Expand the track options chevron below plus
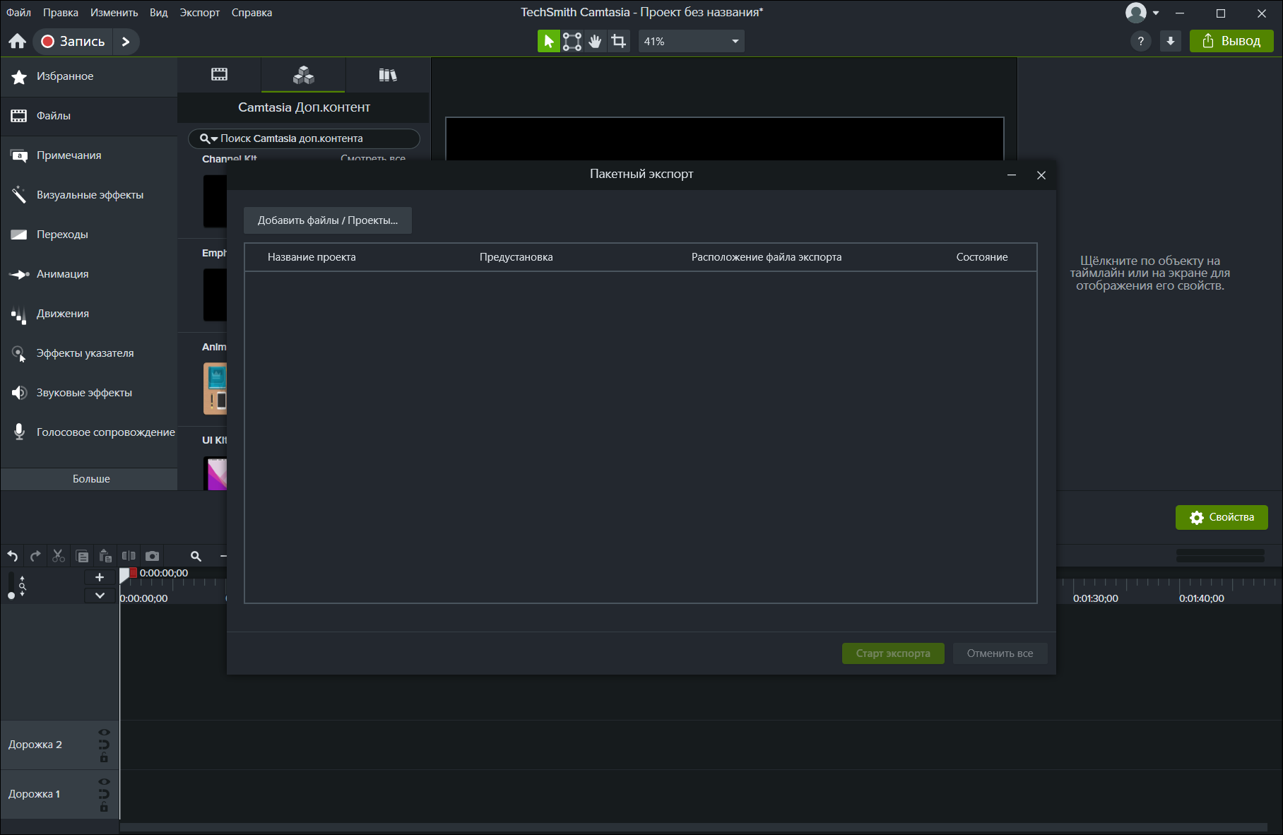This screenshot has width=1283, height=835. pyautogui.click(x=100, y=596)
